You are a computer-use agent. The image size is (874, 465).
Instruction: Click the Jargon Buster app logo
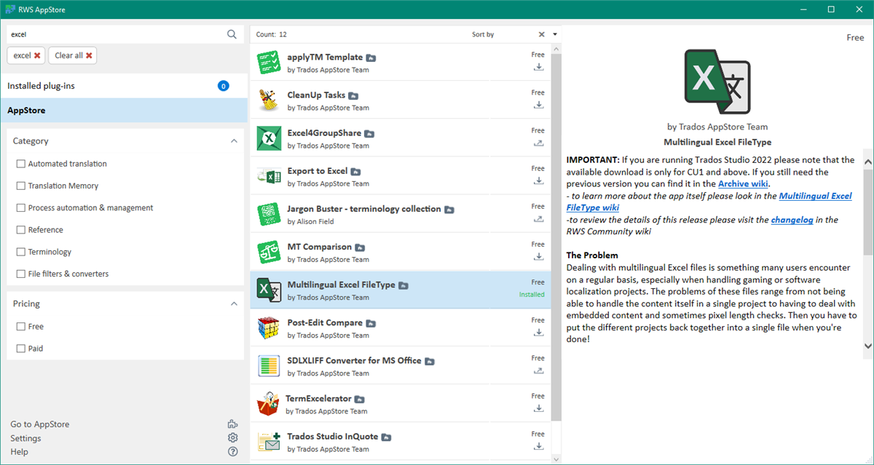point(269,214)
